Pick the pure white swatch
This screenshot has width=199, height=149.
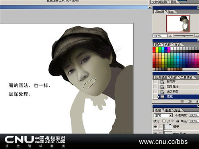pyautogui.click(x=172, y=48)
